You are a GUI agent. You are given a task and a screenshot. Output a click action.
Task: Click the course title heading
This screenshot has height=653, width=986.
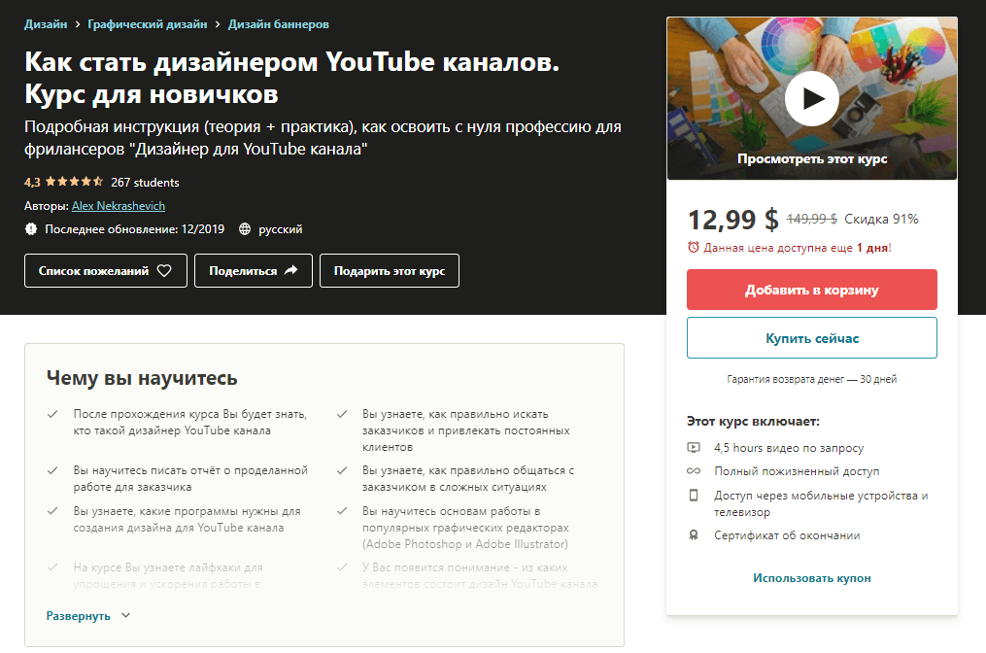(291, 78)
